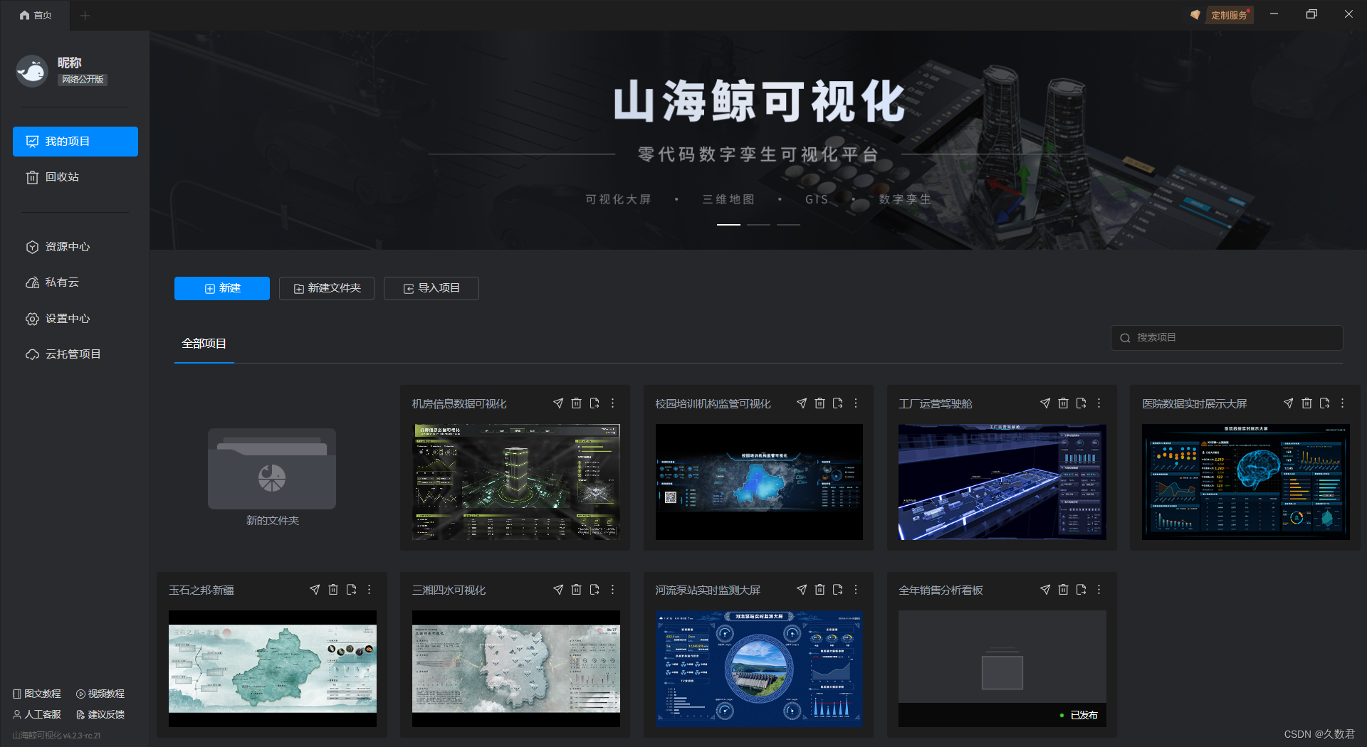1367x747 pixels.
Task: Click send icon on 全年销售分析看板 card
Action: 1045,590
